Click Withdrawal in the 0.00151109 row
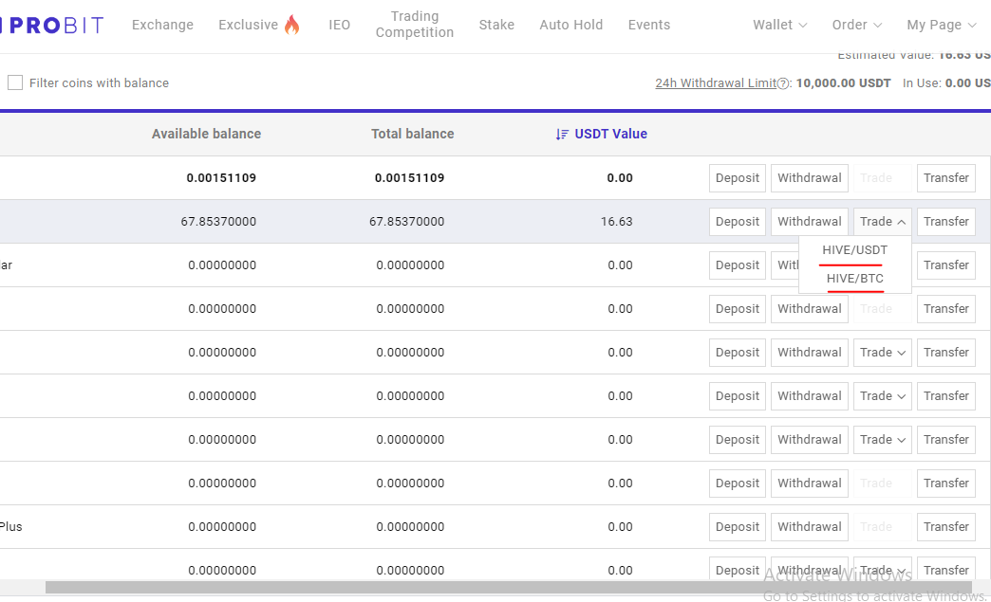Viewport: 991px width, 602px height. click(810, 178)
